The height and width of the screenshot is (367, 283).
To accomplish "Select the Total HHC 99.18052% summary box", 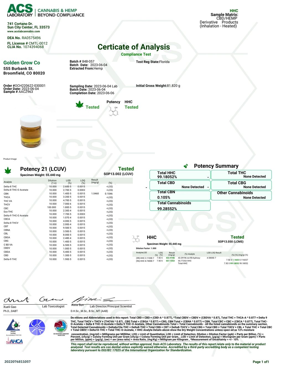I will [x=180, y=175].
